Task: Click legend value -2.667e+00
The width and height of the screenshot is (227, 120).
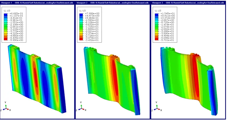Action: coord(168,20)
